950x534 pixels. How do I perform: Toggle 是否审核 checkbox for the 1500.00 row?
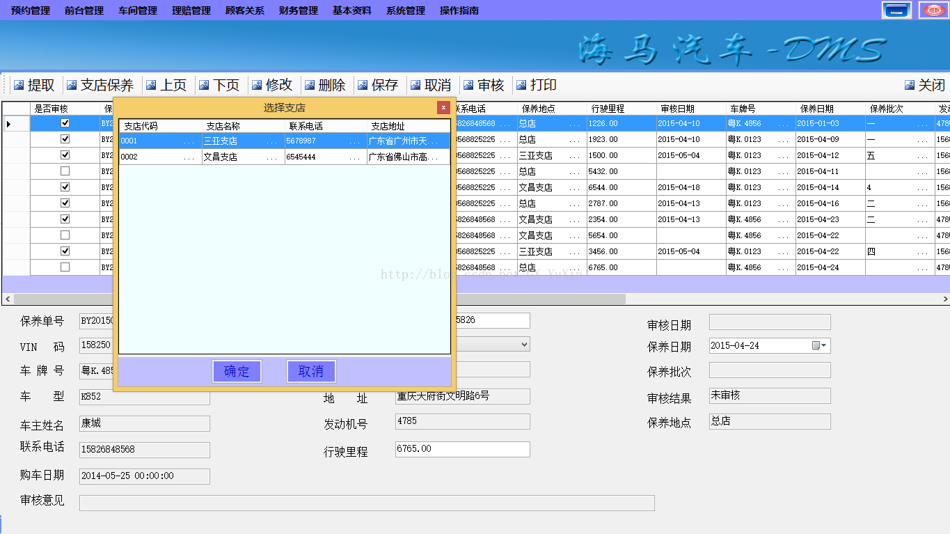tap(65, 155)
